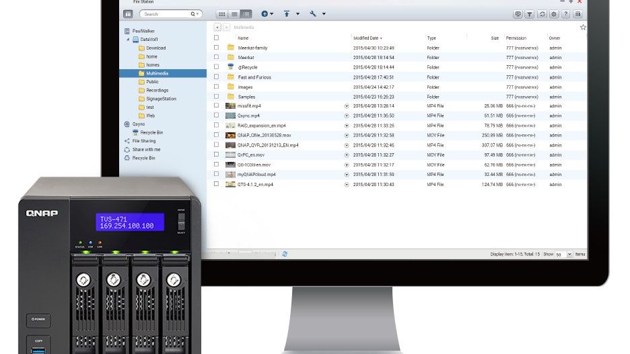Click refresh icon in bottom status bar

[285, 254]
